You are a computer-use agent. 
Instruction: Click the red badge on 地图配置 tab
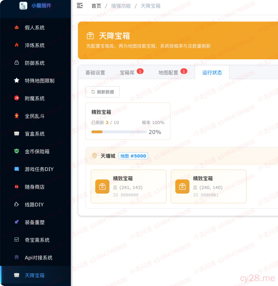[184, 71]
